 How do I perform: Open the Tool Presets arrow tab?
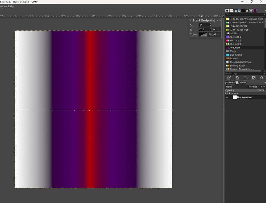tap(247, 11)
